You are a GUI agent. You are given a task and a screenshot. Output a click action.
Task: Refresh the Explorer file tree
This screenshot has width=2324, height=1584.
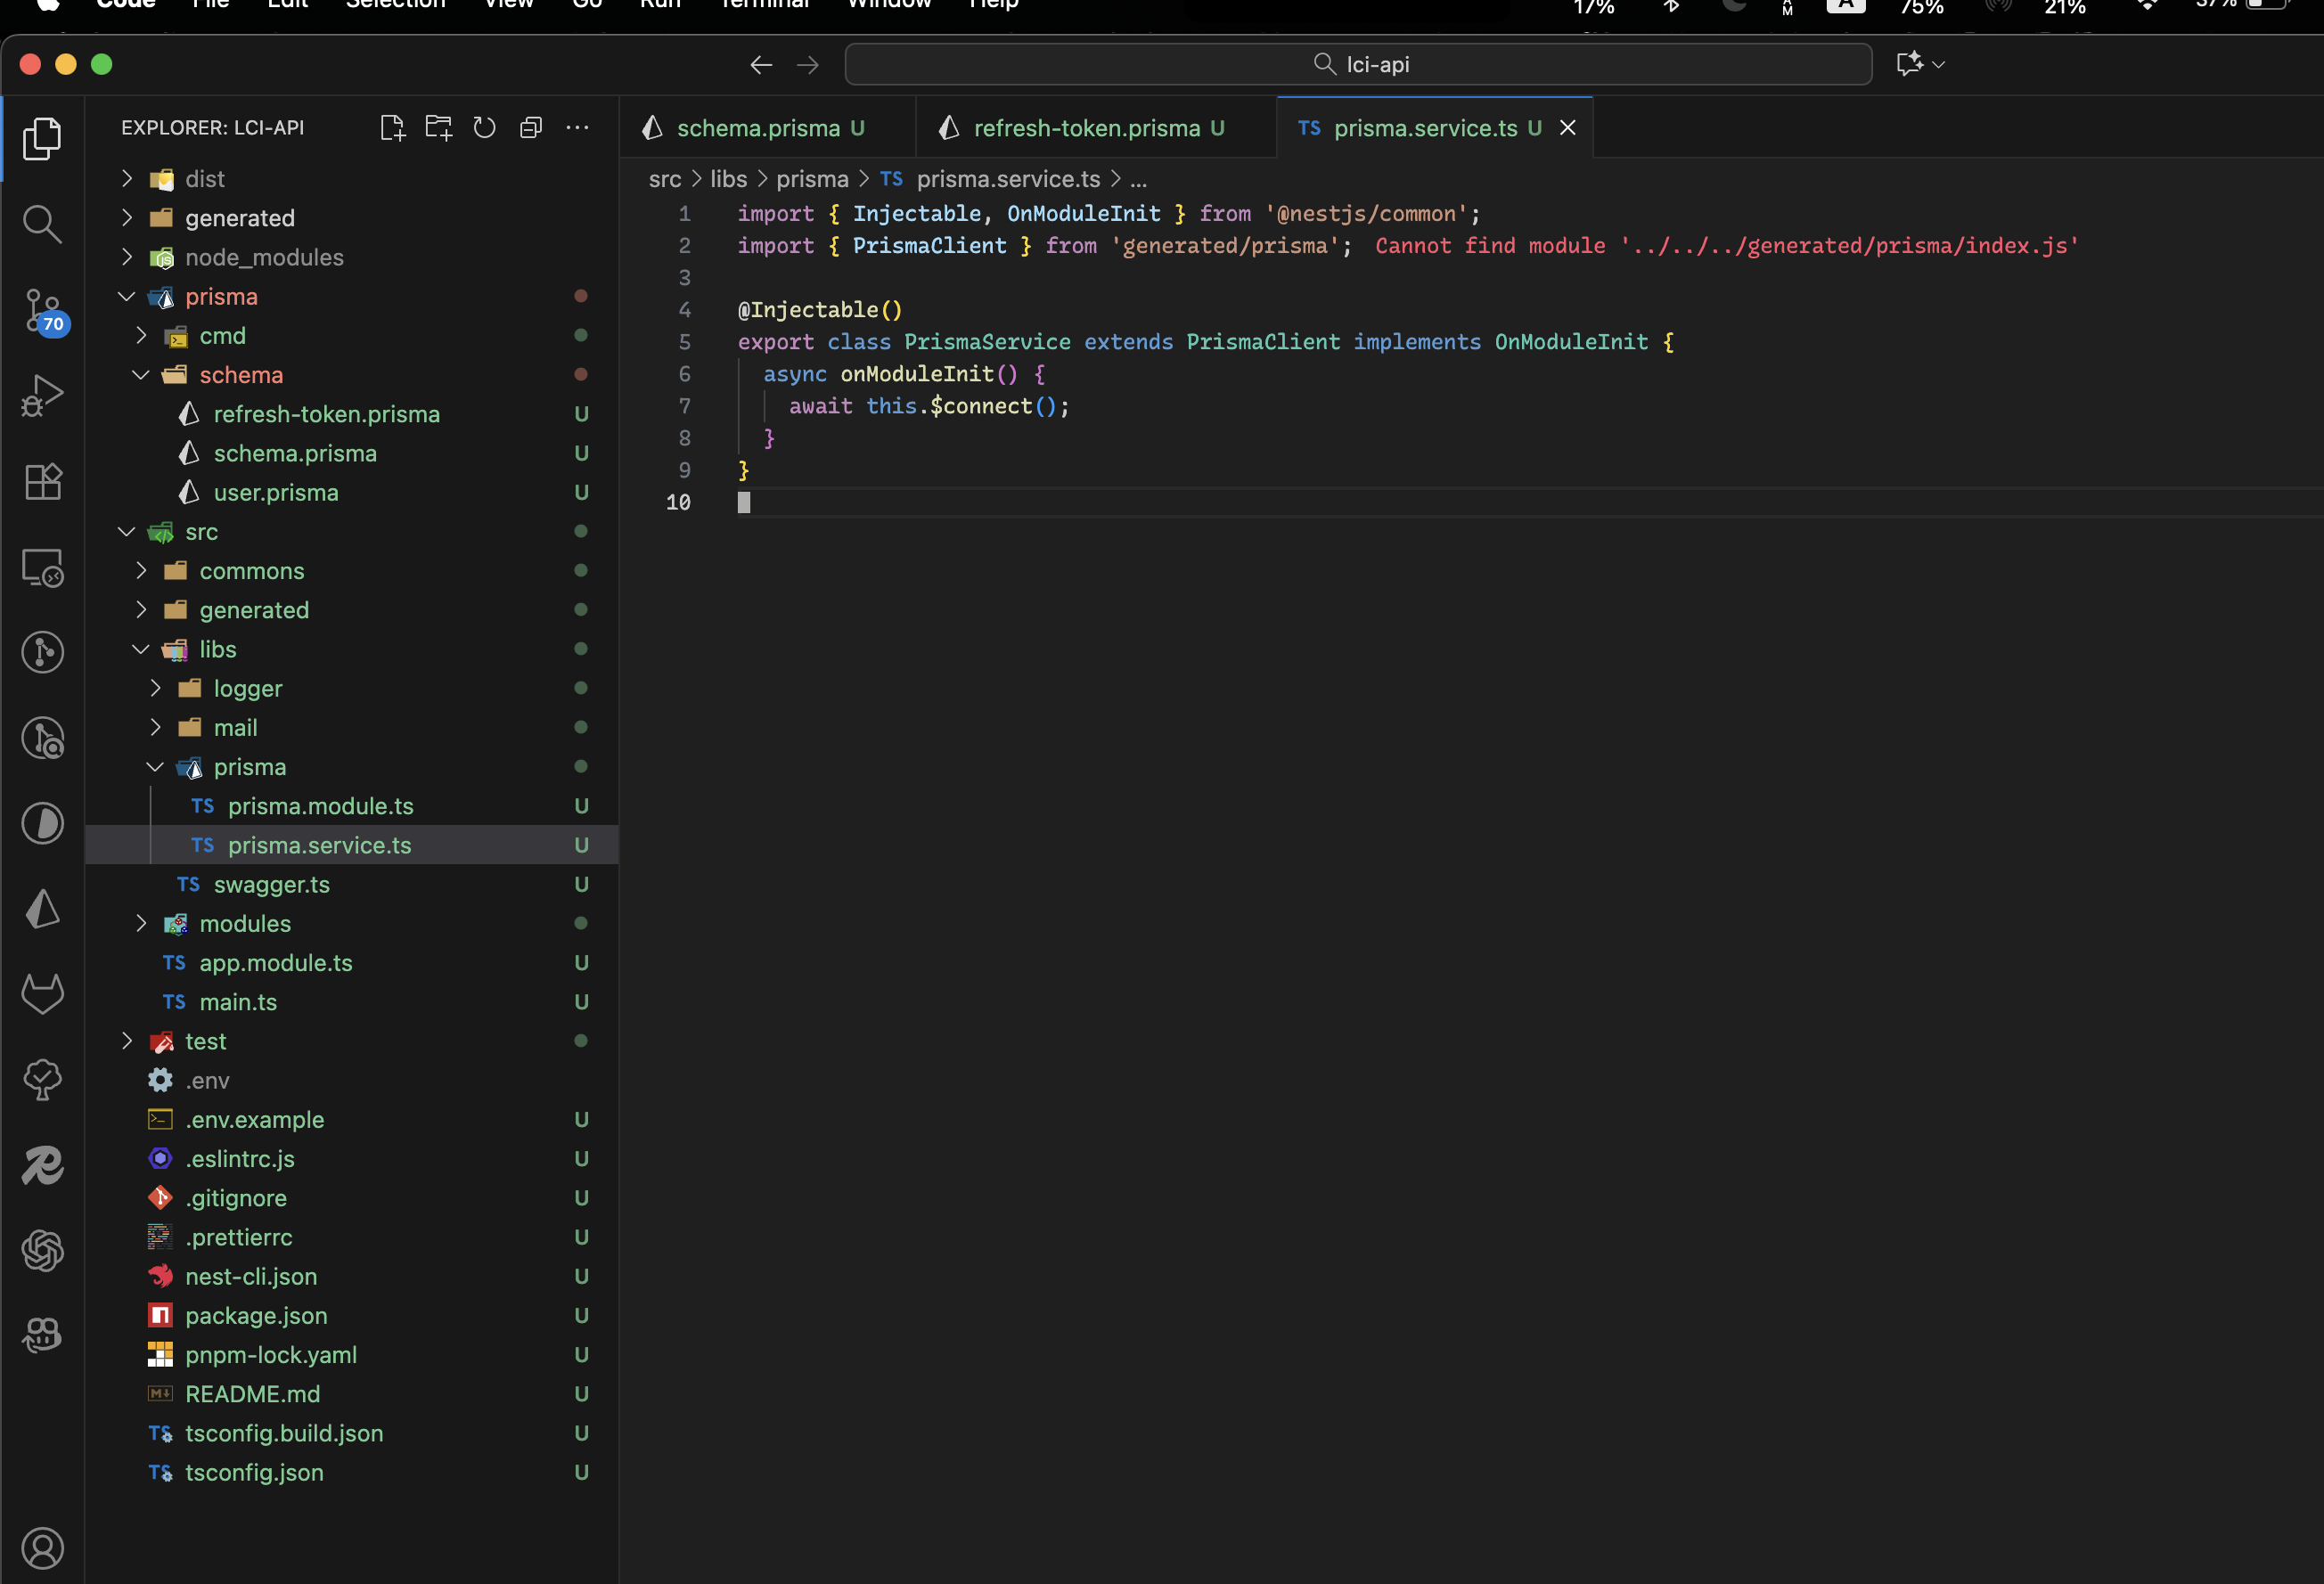pos(485,128)
